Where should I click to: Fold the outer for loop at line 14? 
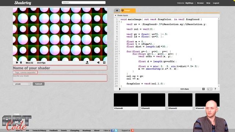click(x=119, y=51)
